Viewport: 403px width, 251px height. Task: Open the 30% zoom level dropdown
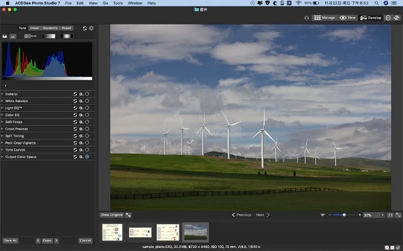pyautogui.click(x=373, y=215)
